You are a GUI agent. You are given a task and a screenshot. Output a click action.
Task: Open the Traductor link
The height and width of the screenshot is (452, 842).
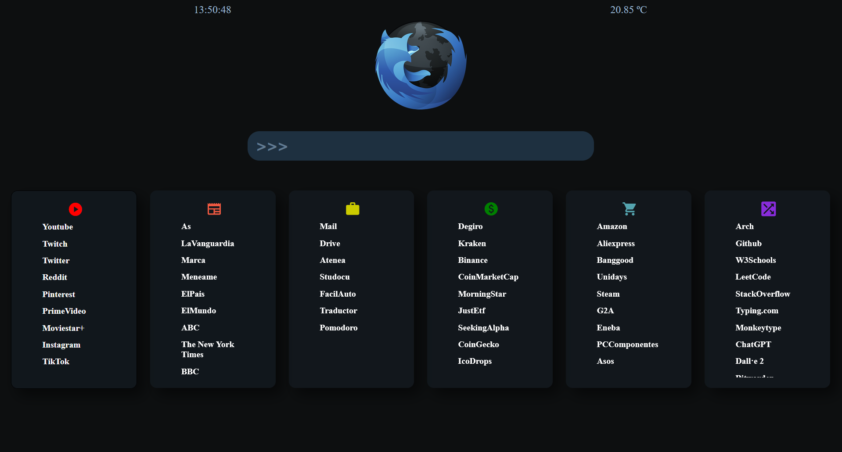(338, 311)
